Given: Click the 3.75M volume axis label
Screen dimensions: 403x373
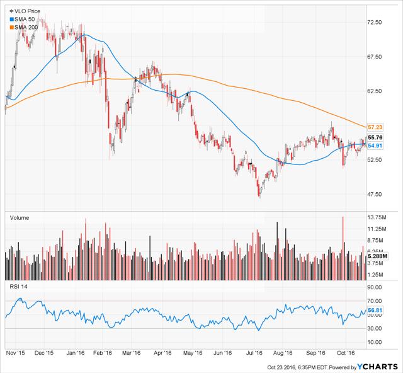Looking at the screenshot, I should coord(375,263).
